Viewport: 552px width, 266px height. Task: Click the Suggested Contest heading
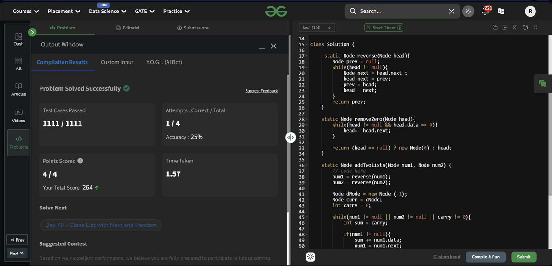tap(63, 243)
